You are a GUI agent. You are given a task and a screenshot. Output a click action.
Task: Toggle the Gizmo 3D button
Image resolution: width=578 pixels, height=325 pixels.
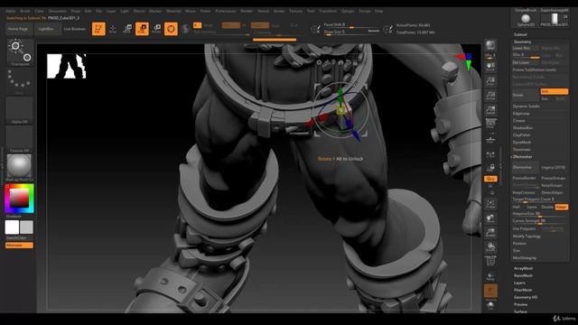coord(171,29)
